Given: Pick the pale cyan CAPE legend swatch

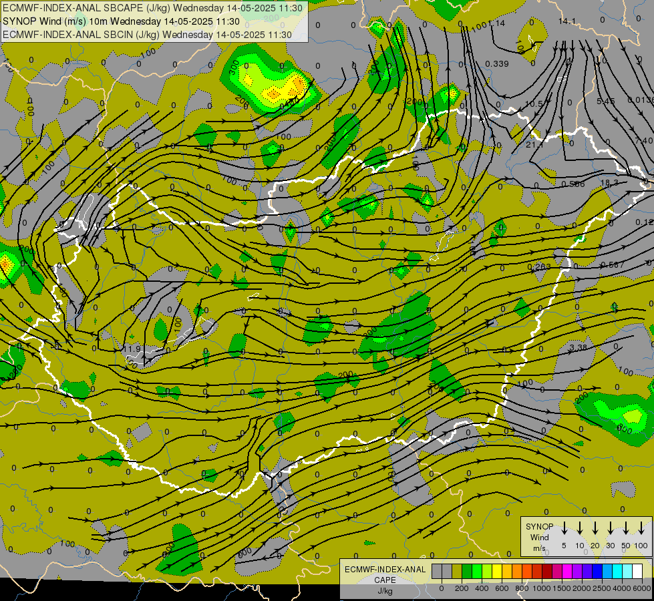Looking at the screenshot, I should point(627,571).
